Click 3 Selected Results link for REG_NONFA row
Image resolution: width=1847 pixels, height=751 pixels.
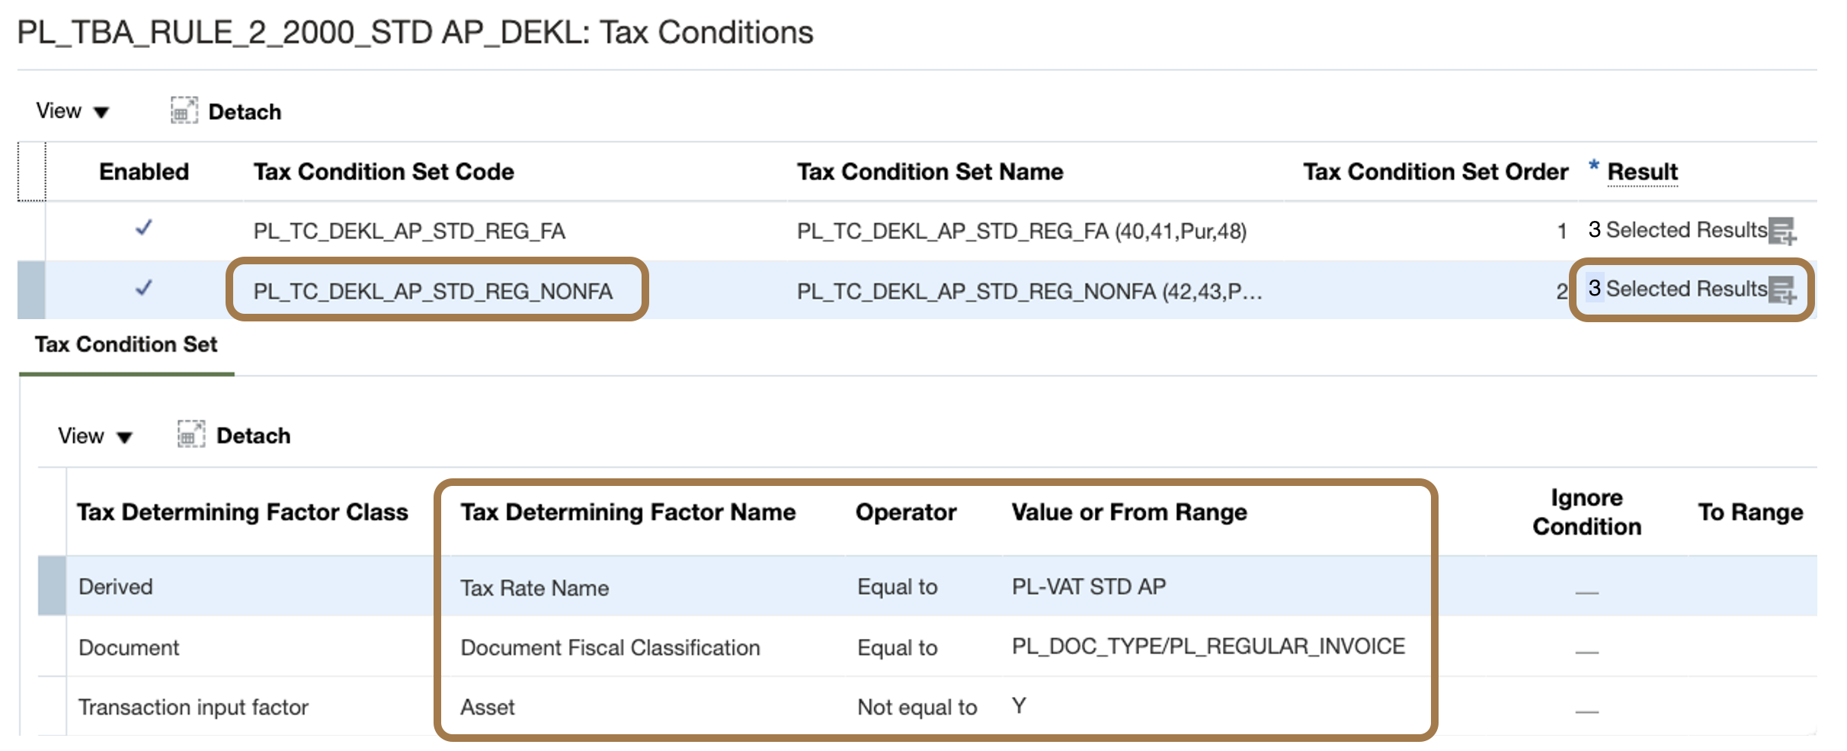pyautogui.click(x=1679, y=289)
